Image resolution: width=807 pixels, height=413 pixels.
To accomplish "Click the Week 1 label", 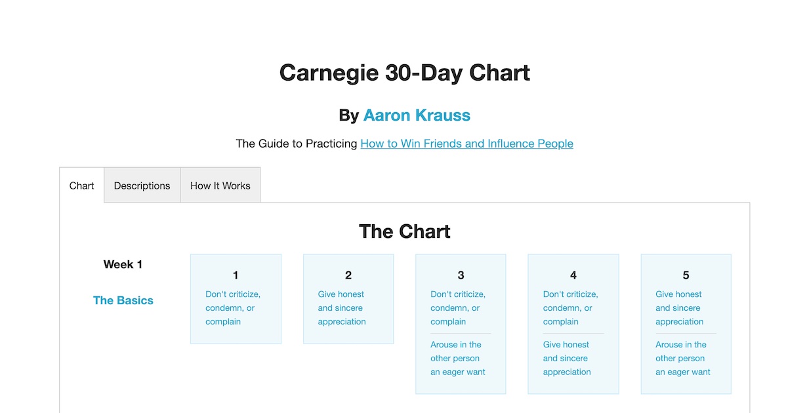I will [x=123, y=265].
